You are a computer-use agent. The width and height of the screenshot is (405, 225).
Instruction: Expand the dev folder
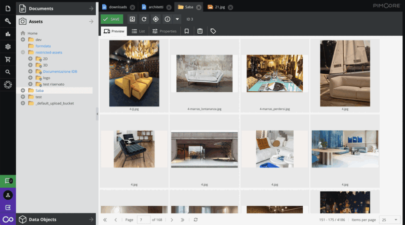tap(23, 40)
